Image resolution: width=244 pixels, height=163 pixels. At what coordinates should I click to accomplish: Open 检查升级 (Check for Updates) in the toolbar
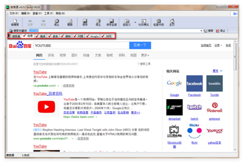(158, 22)
